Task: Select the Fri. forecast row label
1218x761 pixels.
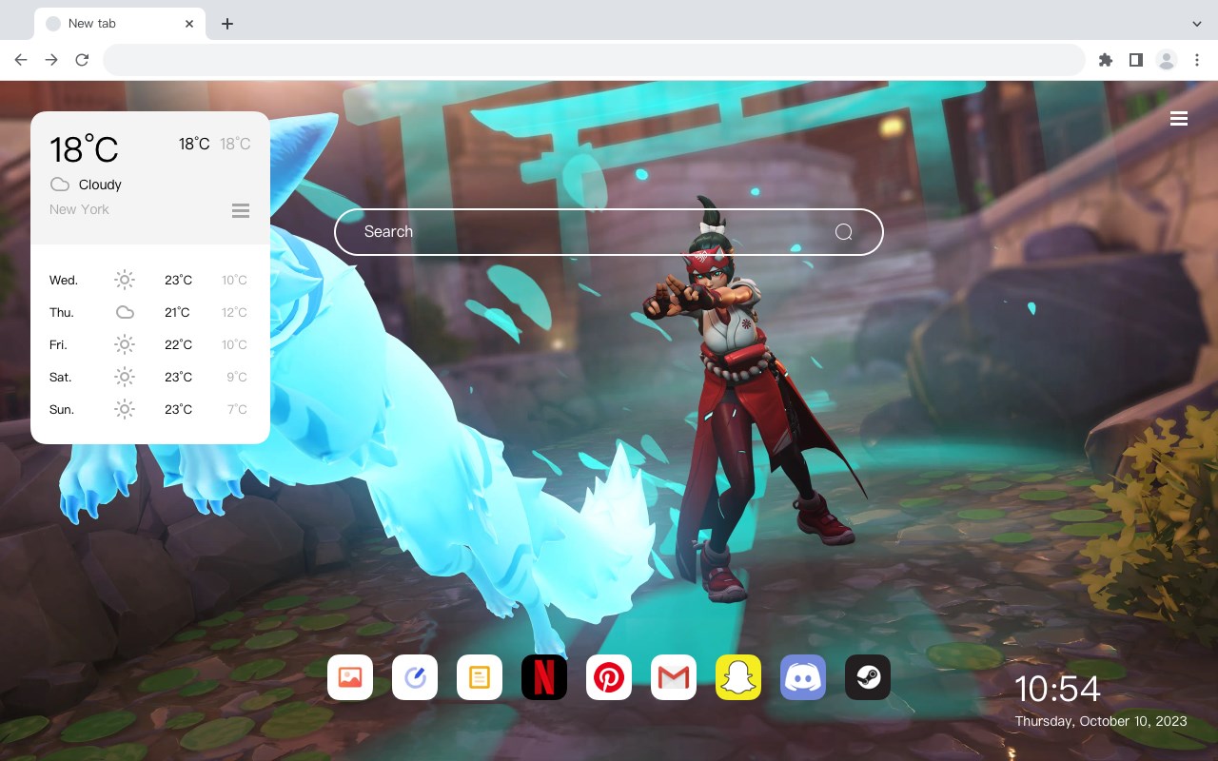Action: pyautogui.click(x=58, y=345)
